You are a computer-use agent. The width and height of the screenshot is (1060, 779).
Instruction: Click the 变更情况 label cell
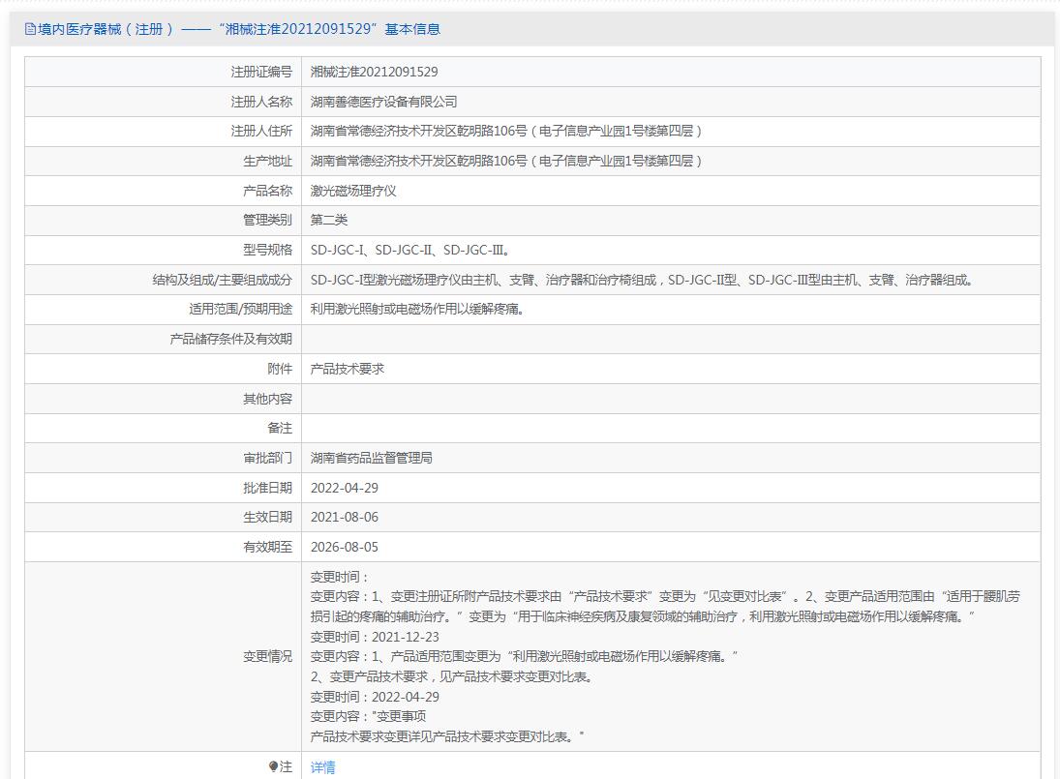click(163, 656)
